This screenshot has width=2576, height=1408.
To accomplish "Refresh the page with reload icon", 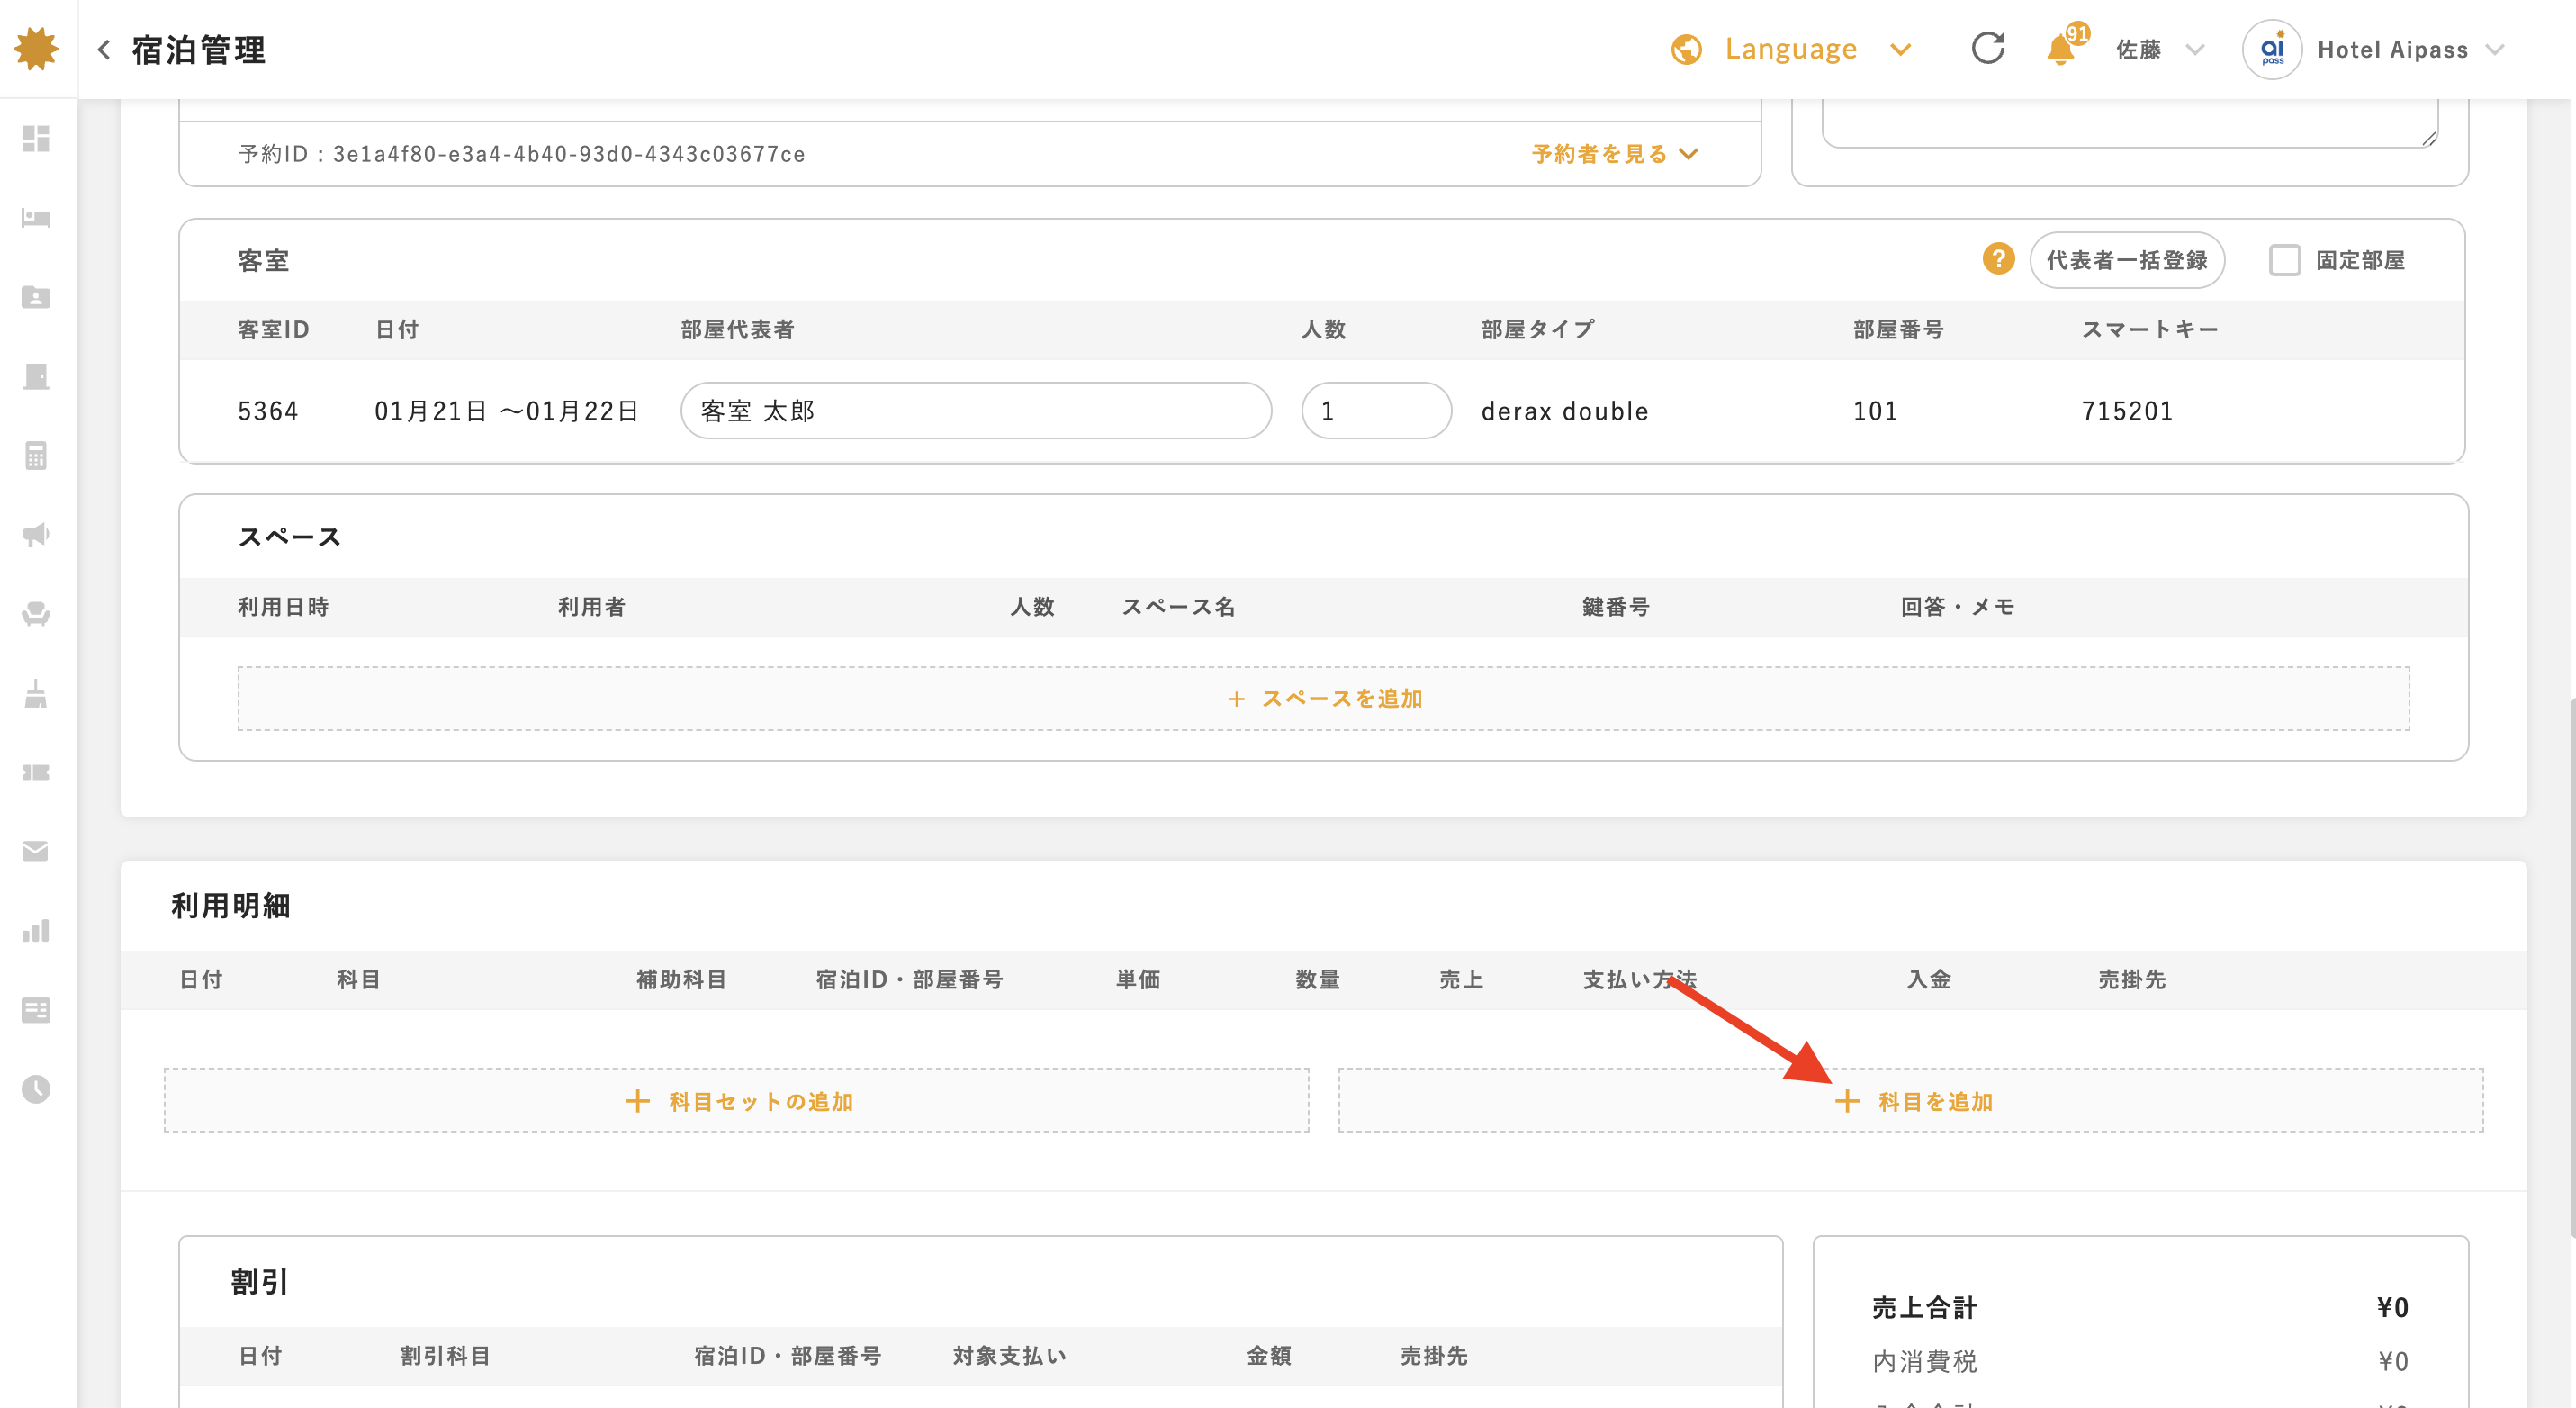I will click(1988, 48).
